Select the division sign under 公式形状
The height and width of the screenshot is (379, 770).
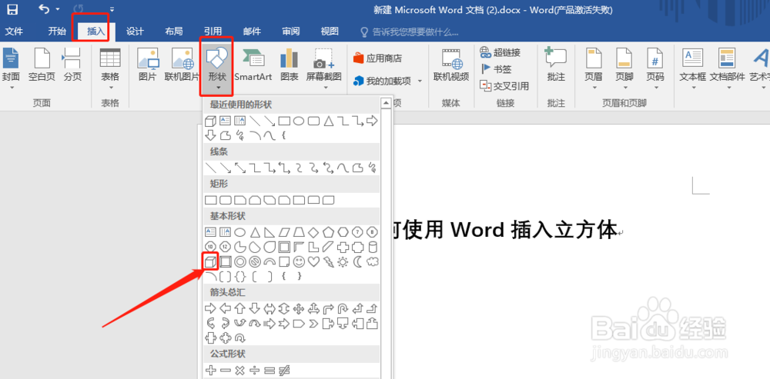[254, 371]
